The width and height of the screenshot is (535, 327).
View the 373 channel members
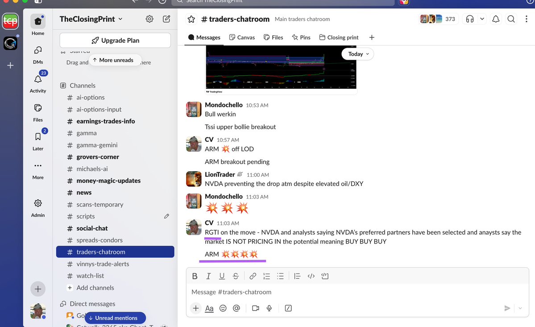[x=438, y=19]
